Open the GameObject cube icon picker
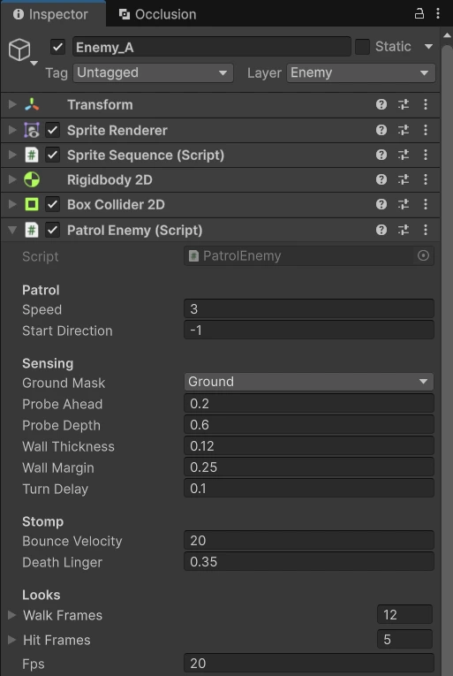 point(19,50)
